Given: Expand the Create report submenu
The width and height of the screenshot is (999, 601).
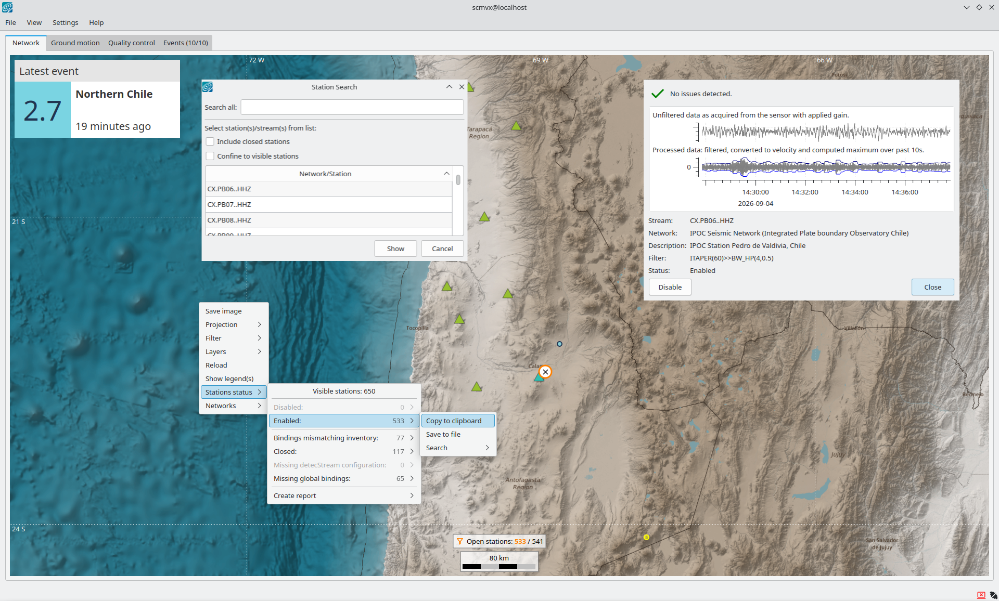Looking at the screenshot, I should (344, 495).
